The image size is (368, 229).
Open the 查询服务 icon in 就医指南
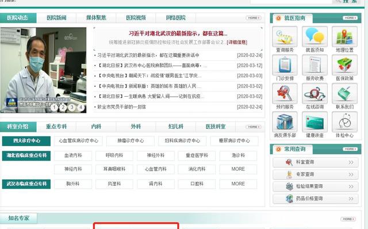coord(285,37)
